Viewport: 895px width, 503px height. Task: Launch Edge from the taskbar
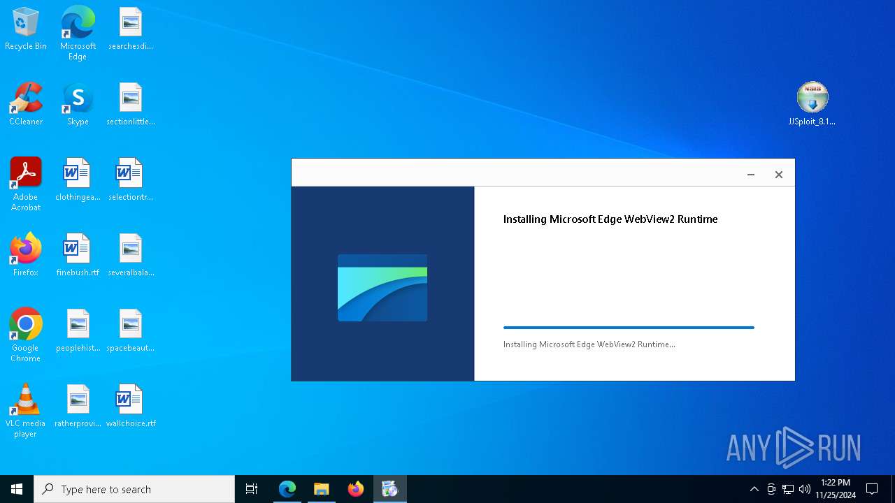click(287, 489)
